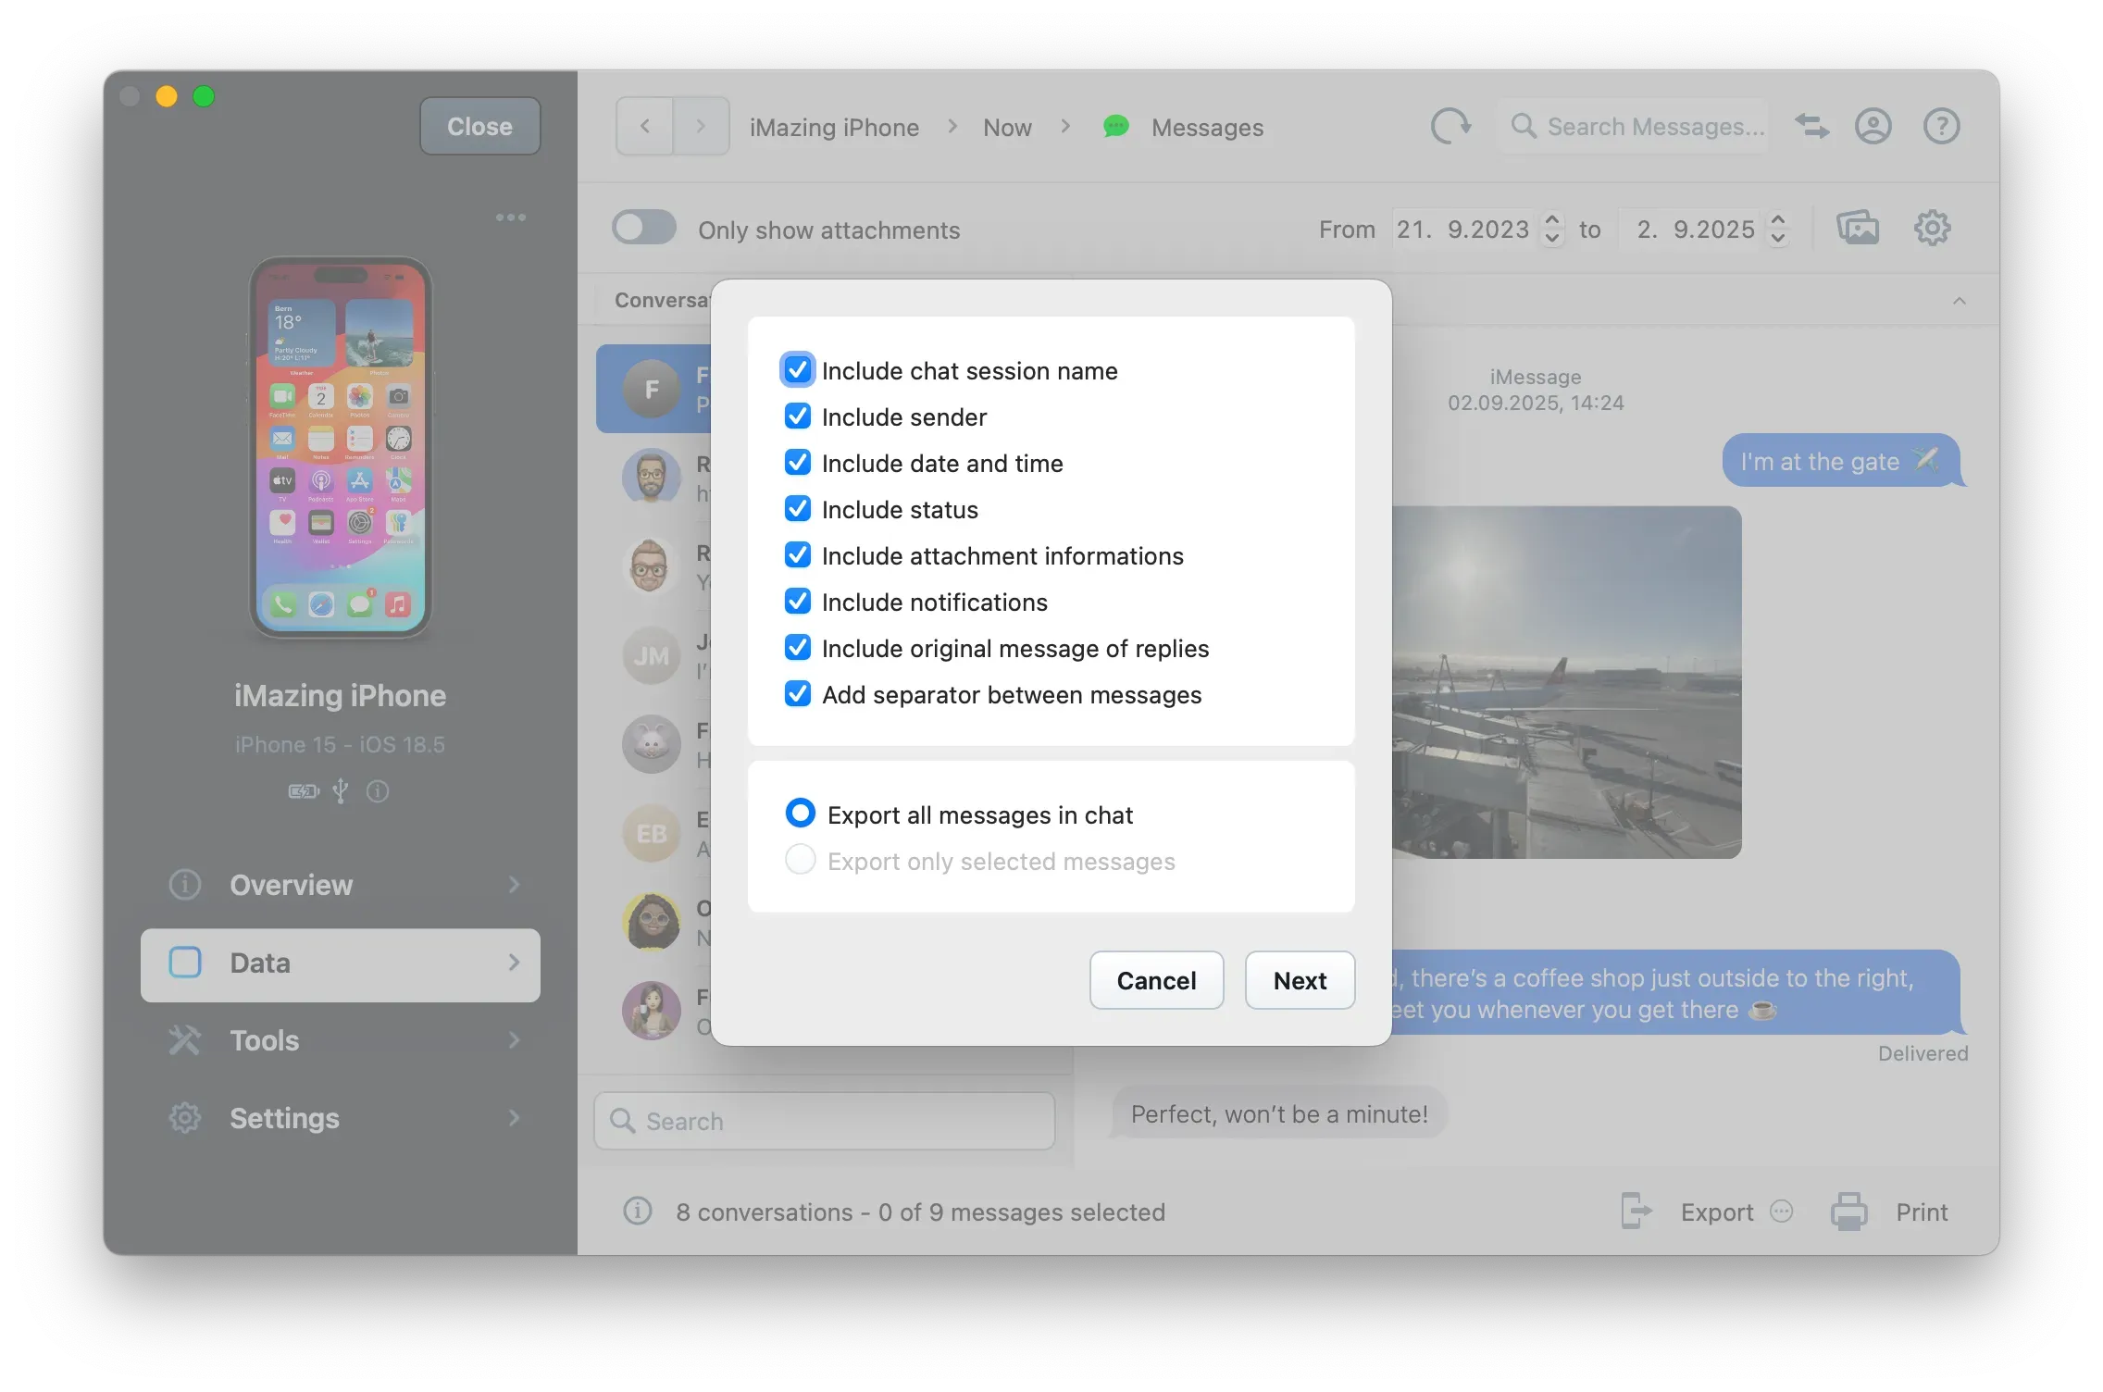Uncheck Include attachment informations
Viewport: 2103px width, 1392px height.
(x=797, y=554)
